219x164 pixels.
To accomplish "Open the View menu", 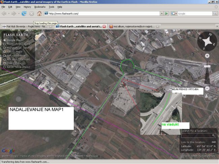I will coord(18,7).
